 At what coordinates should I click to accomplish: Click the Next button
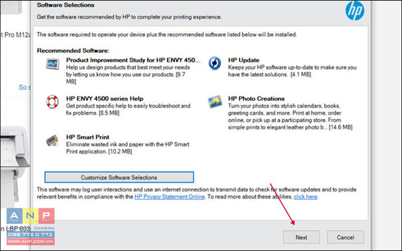click(x=301, y=237)
